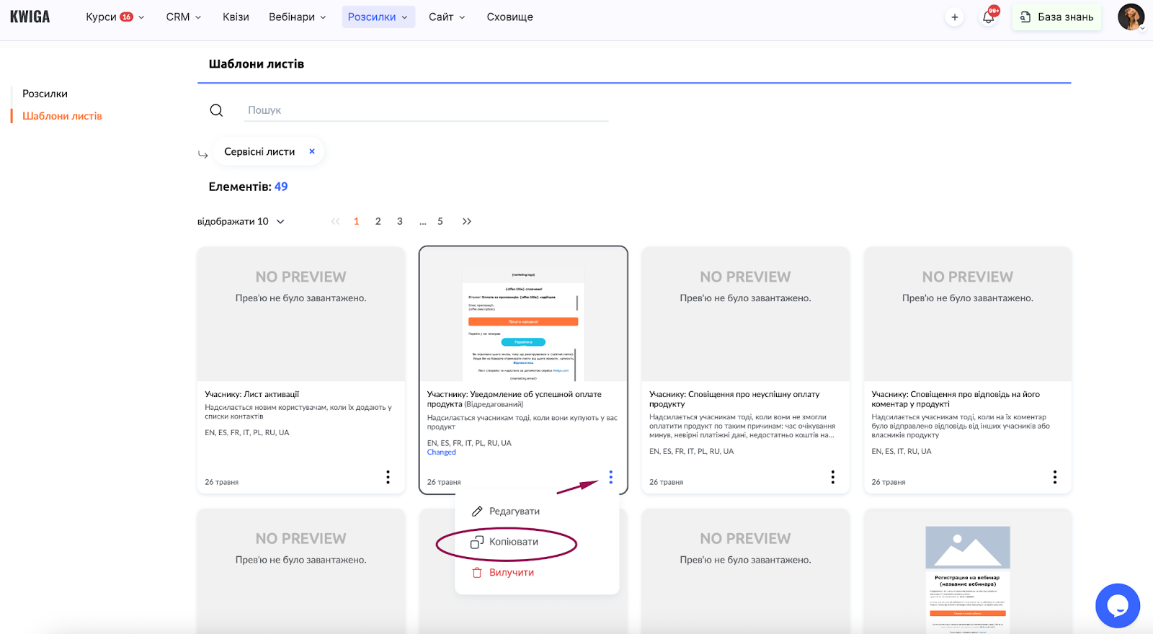Click the user profile avatar
The image size is (1153, 634).
point(1131,17)
